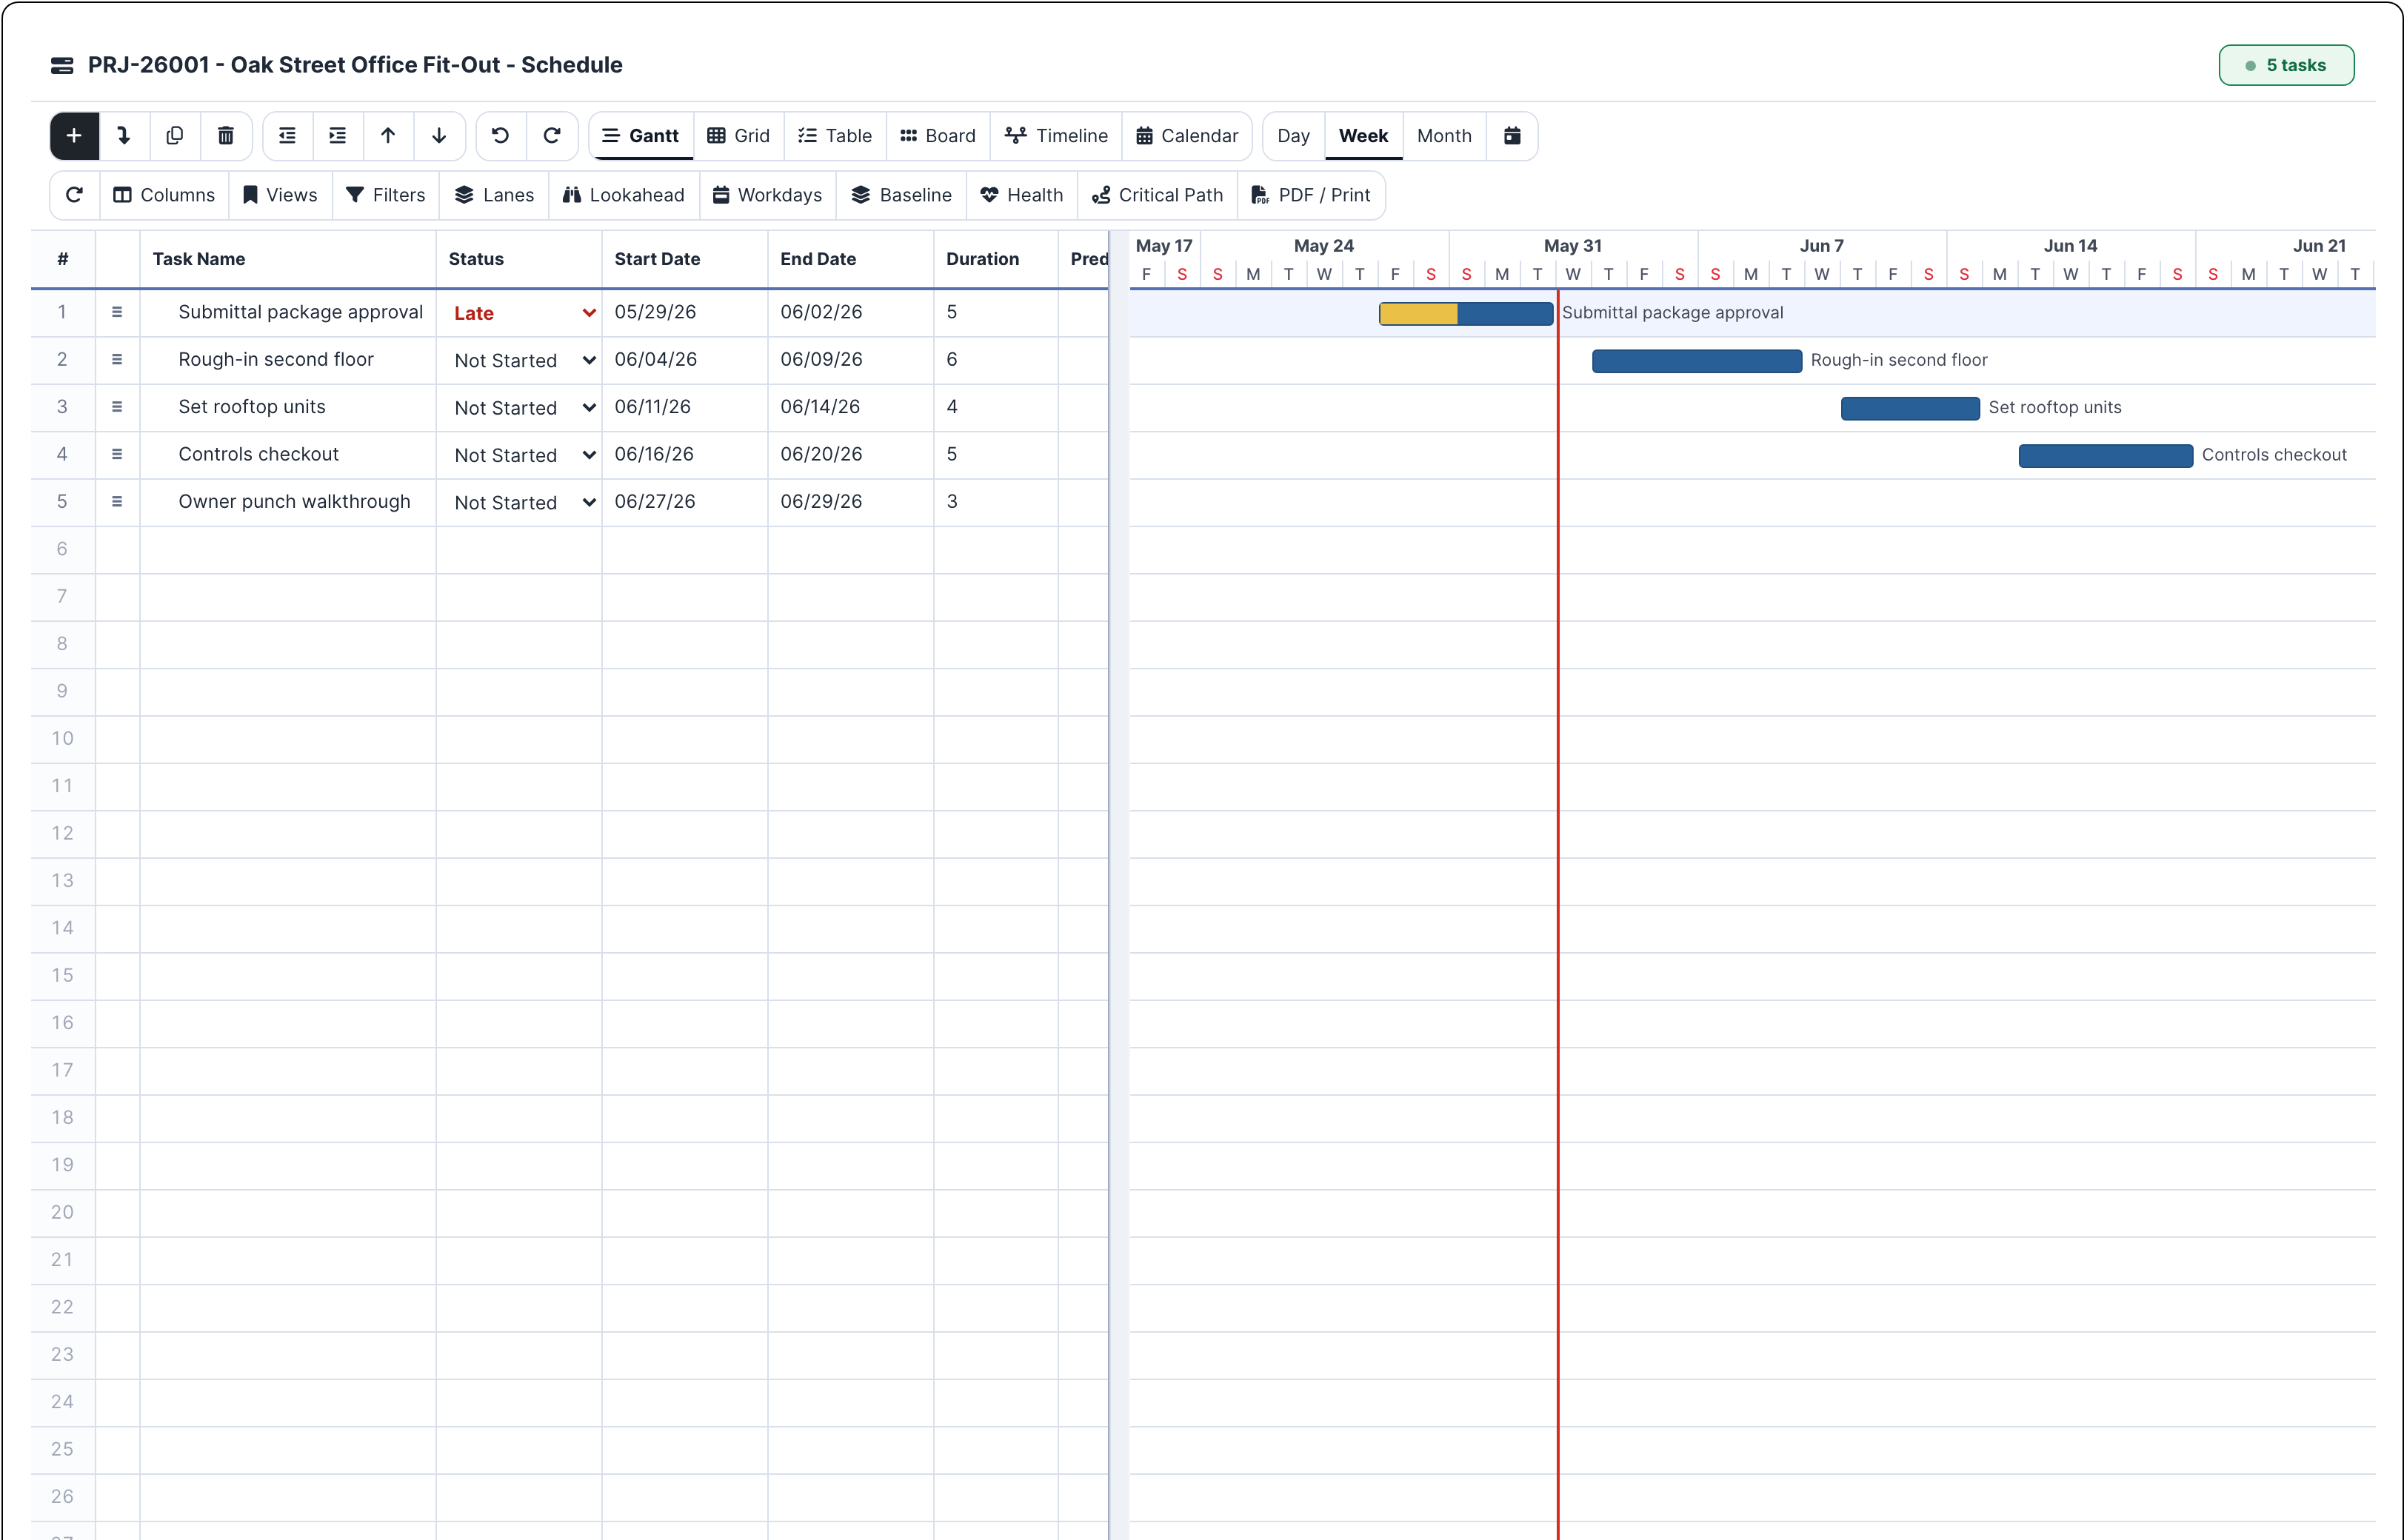Open status dropdown for Set rooftop units

pos(524,408)
